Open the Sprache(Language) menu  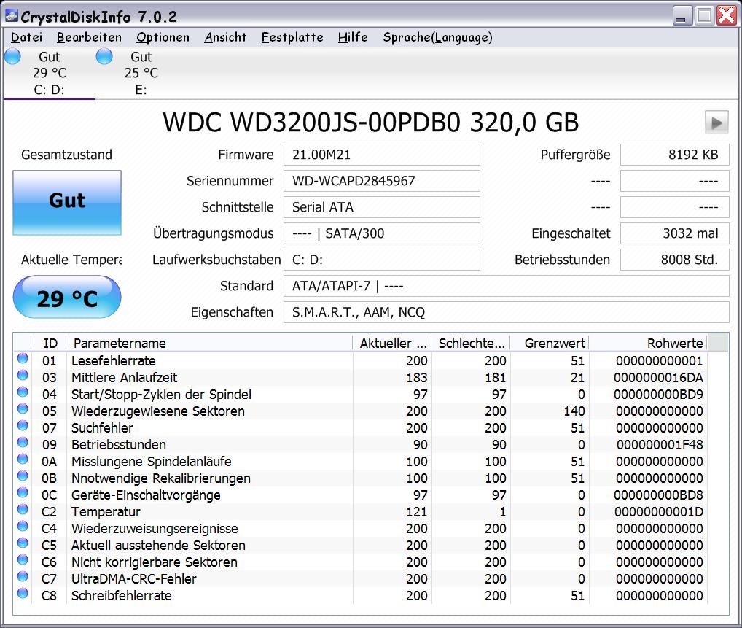[x=438, y=37]
